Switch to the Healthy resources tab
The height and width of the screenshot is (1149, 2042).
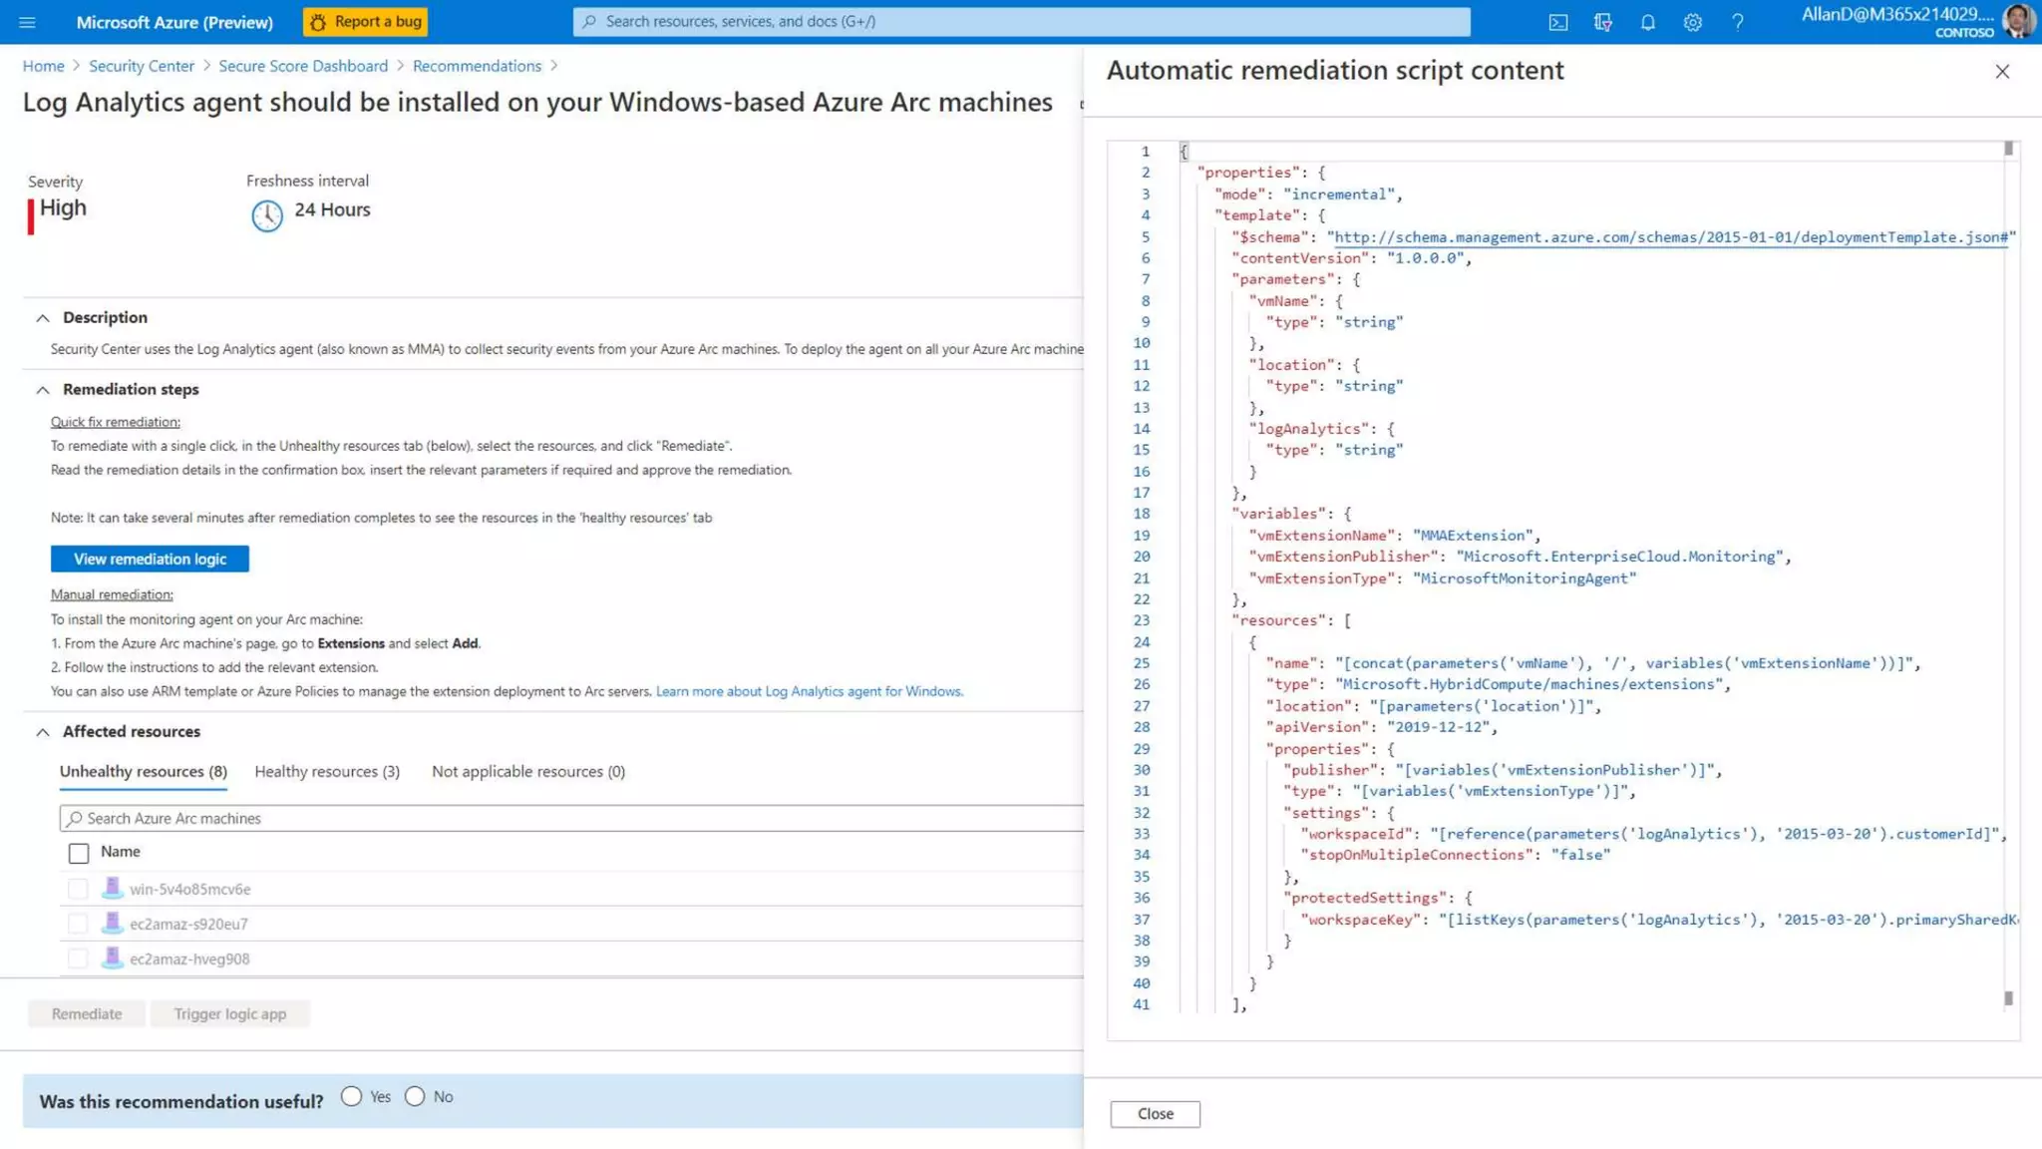click(327, 771)
